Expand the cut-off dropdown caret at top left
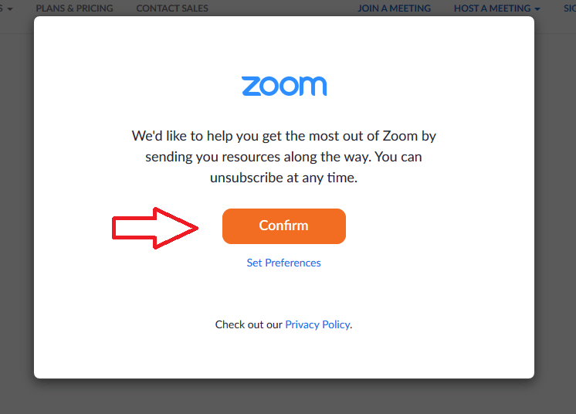This screenshot has height=414, width=576. coord(10,8)
